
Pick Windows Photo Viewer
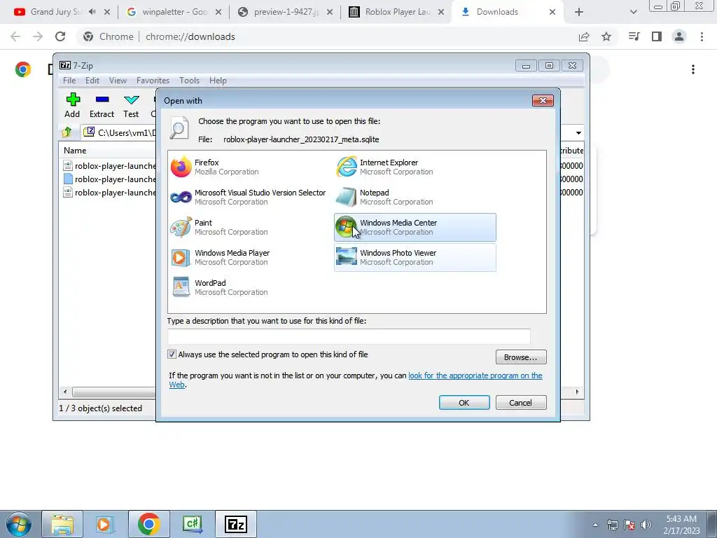pos(415,258)
